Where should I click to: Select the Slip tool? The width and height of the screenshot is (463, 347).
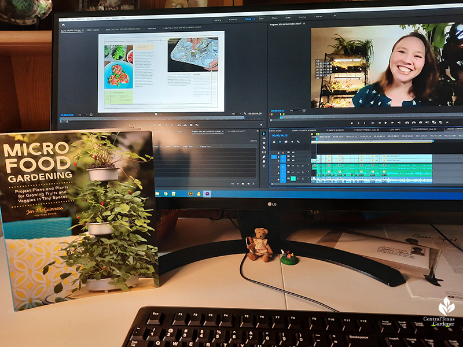tap(264, 152)
